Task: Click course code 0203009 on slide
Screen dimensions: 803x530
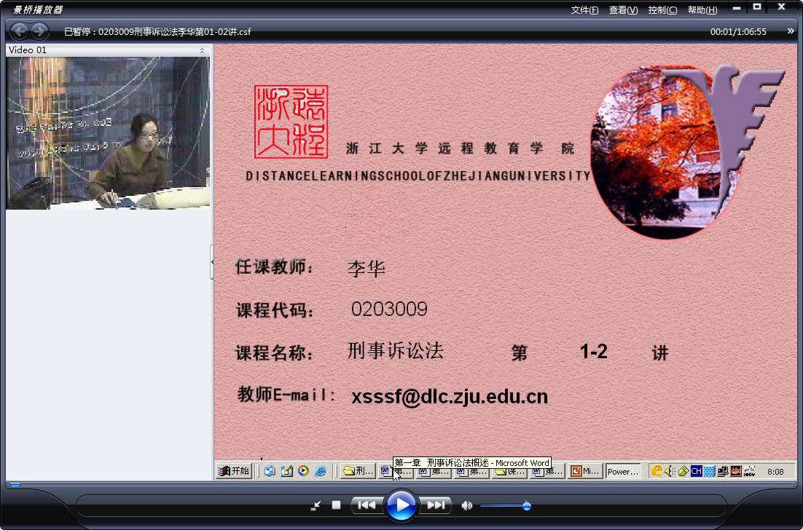Action: (x=389, y=309)
